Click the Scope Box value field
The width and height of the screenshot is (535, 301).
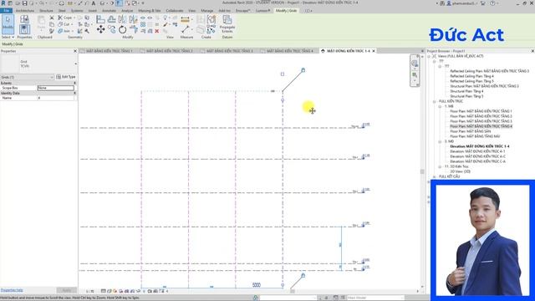pos(56,88)
